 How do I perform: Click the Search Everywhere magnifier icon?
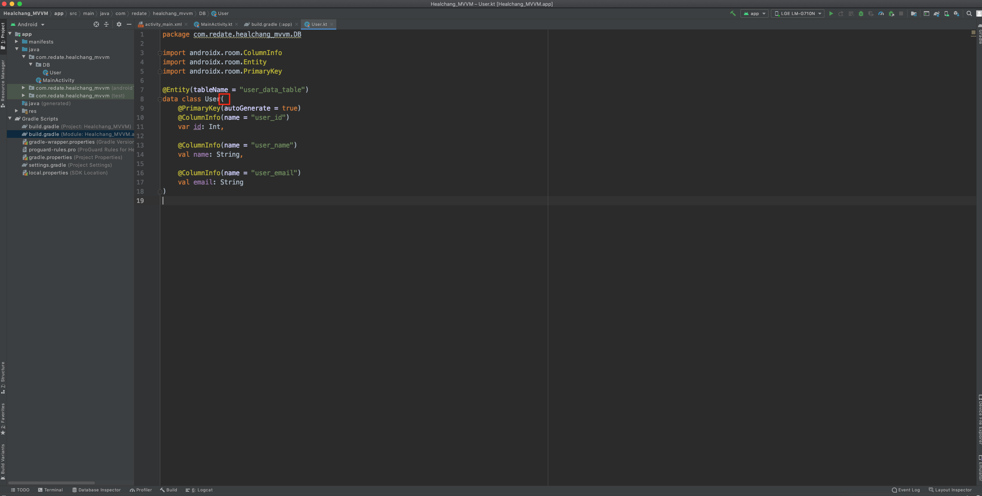pyautogui.click(x=969, y=13)
